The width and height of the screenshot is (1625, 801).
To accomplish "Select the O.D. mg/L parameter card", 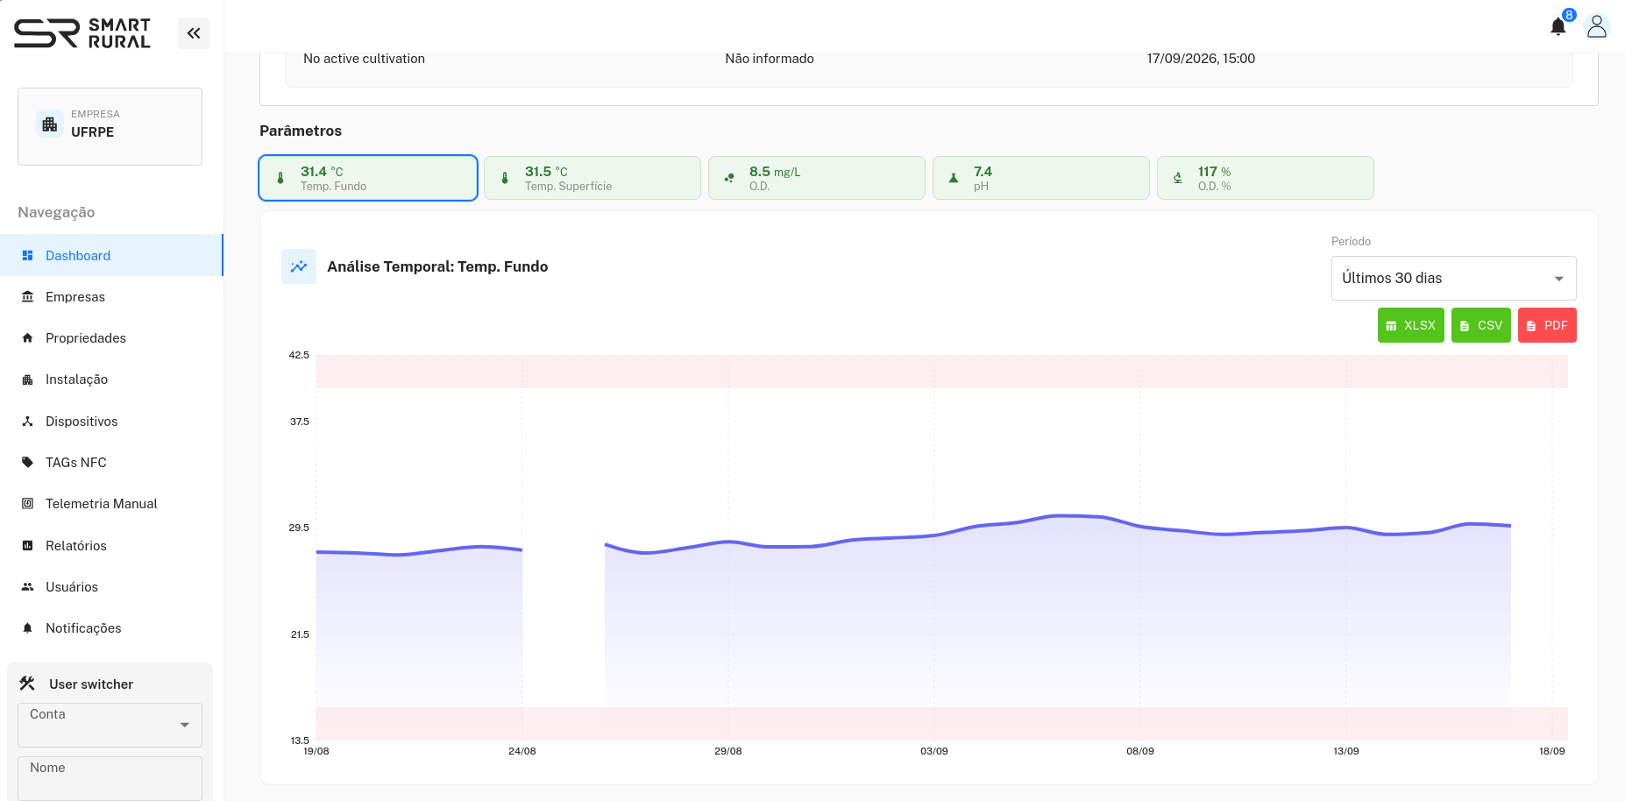I will [x=817, y=178].
